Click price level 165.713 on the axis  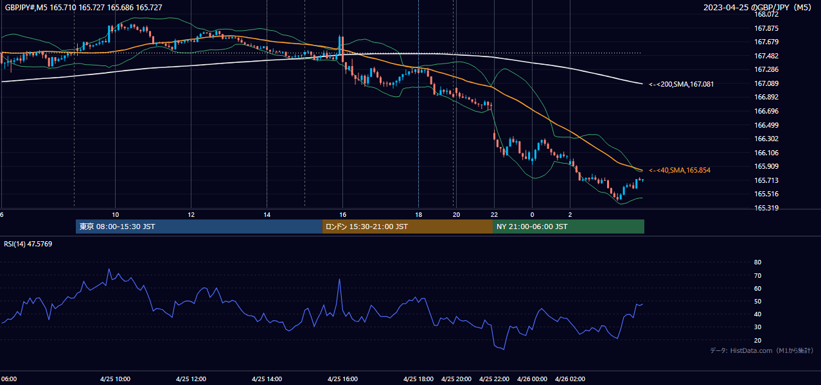pos(766,180)
